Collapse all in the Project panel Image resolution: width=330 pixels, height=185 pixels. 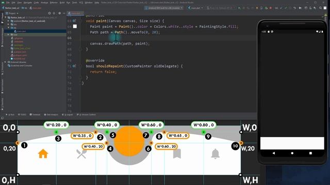tap(54, 13)
